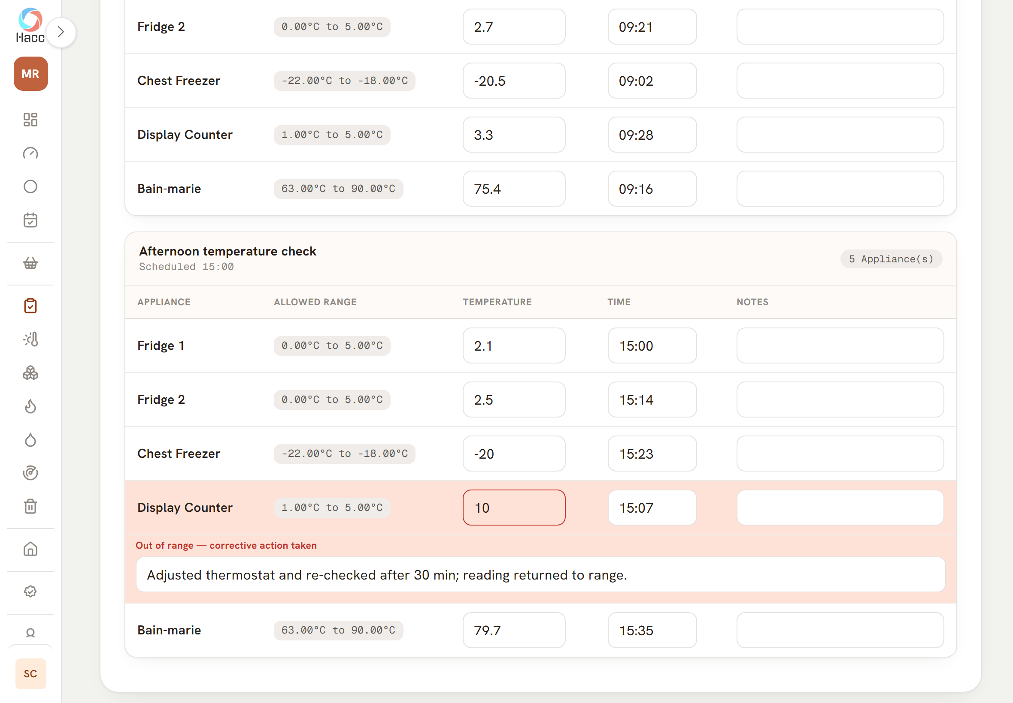Edit Display Counter time 15:07
Image resolution: width=1013 pixels, height=703 pixels.
tap(652, 508)
